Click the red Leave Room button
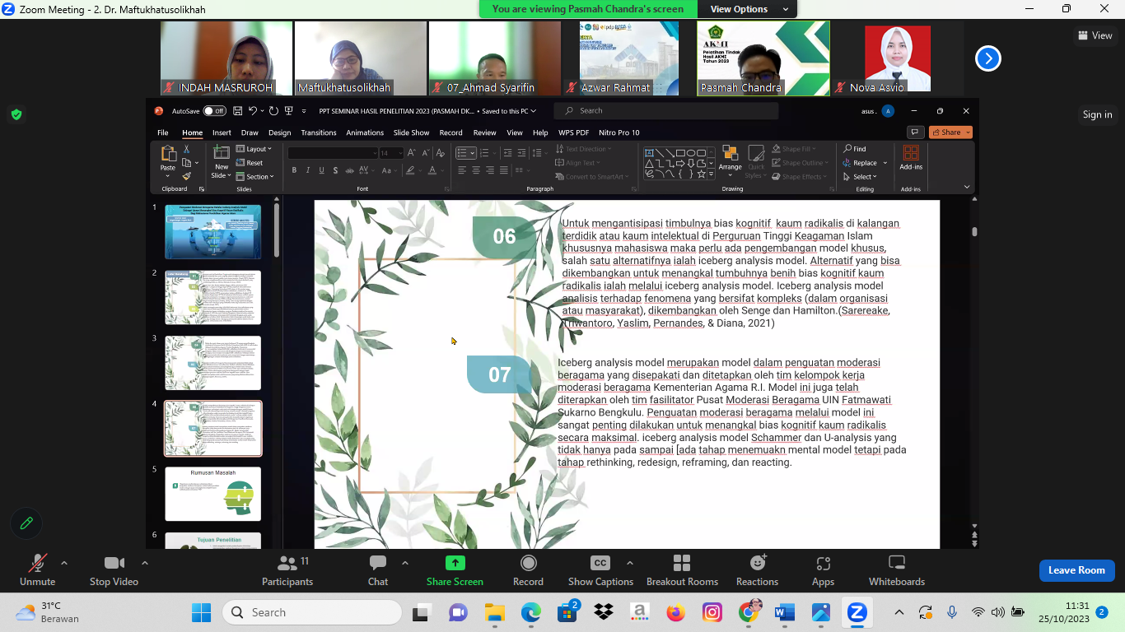 [x=1076, y=570]
